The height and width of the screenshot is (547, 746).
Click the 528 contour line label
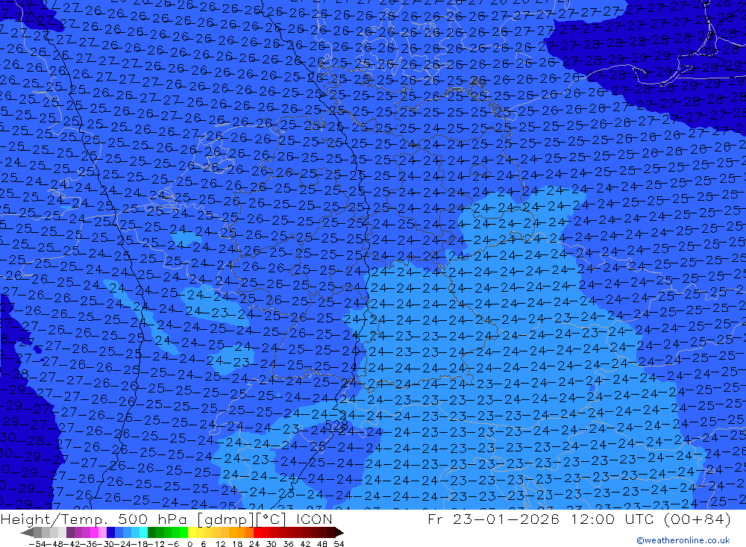[336, 425]
